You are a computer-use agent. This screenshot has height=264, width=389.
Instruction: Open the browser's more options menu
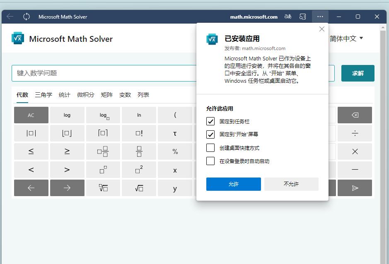320,17
